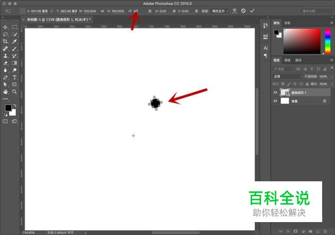Select the Gradient tool

coord(14,63)
